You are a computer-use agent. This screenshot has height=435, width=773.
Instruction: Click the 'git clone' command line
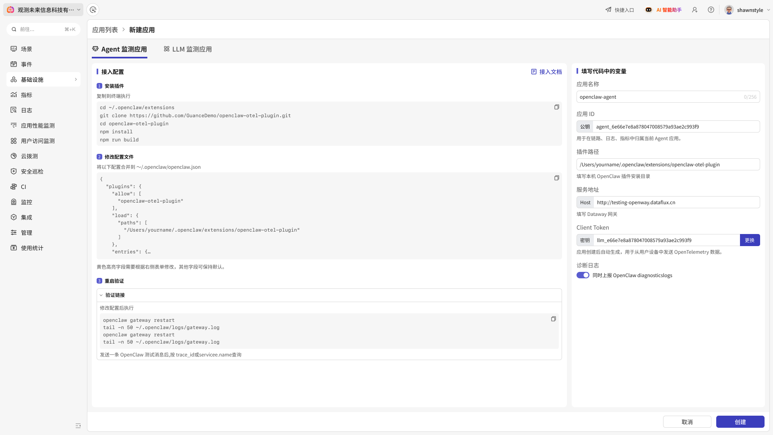click(195, 116)
